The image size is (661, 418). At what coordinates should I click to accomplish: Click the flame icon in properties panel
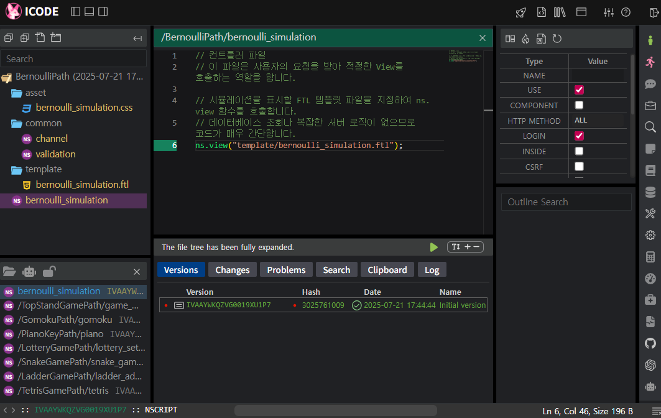point(525,39)
